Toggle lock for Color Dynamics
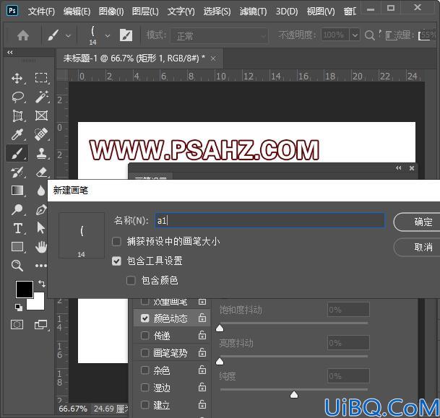The height and width of the screenshot is (418, 440). point(202,318)
